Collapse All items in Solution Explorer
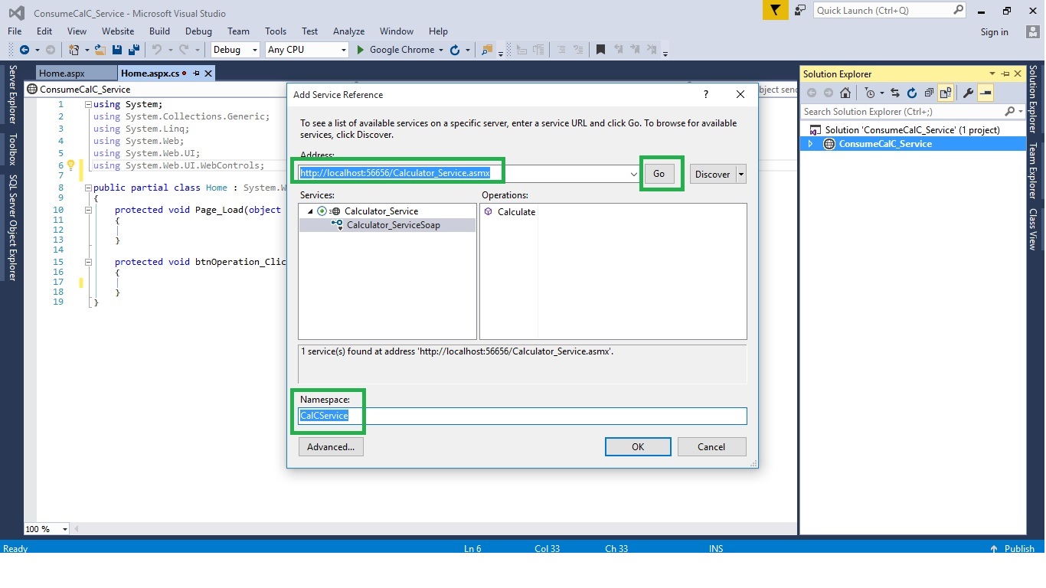 (930, 93)
